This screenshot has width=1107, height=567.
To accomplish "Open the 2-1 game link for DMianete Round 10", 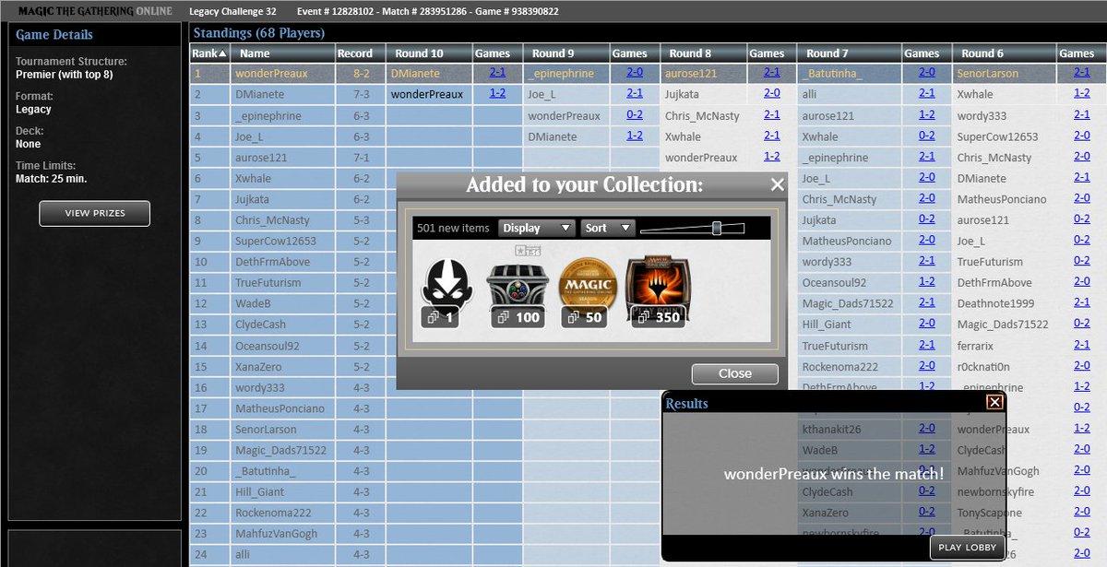I will click(497, 72).
